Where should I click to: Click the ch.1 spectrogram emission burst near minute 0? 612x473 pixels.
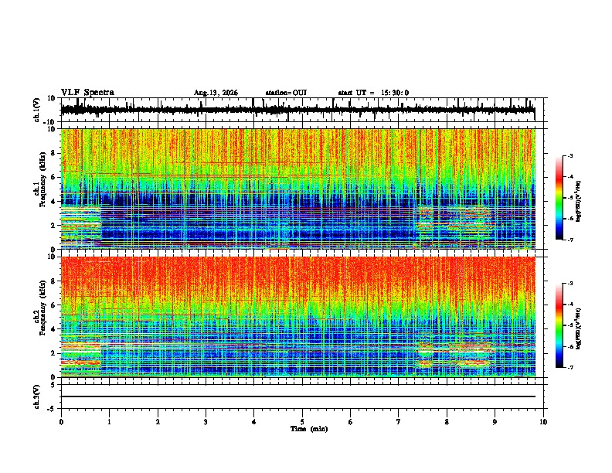(x=81, y=226)
